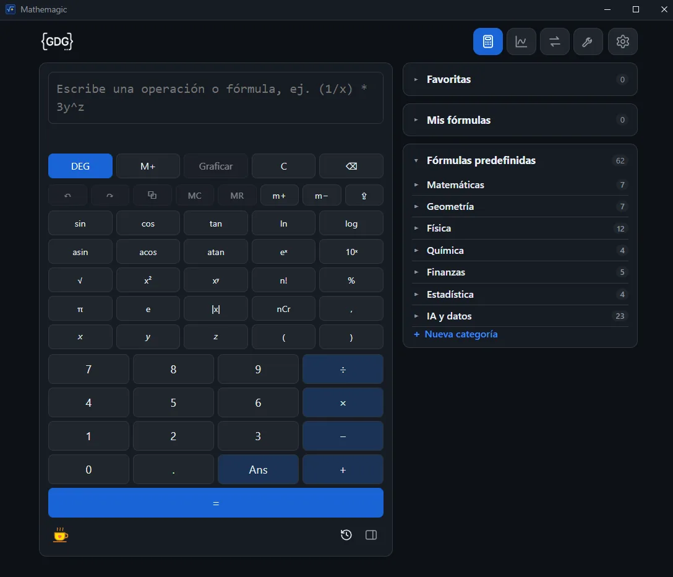Click the decimal point key
This screenshot has width=673, height=577.
(173, 470)
